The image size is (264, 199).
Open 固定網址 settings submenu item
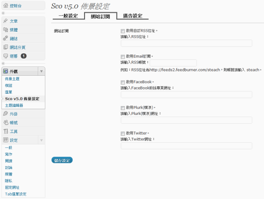(12, 188)
